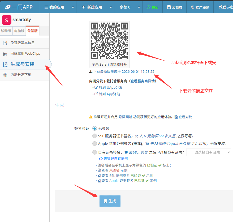Click external-link icon beside 转到 UApp分发
The image size is (233, 222).
point(96,87)
